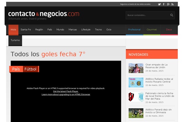The image size is (184, 122).
Task: Follow the 'Get the latest Flash Player' link
Action: click(x=66, y=91)
